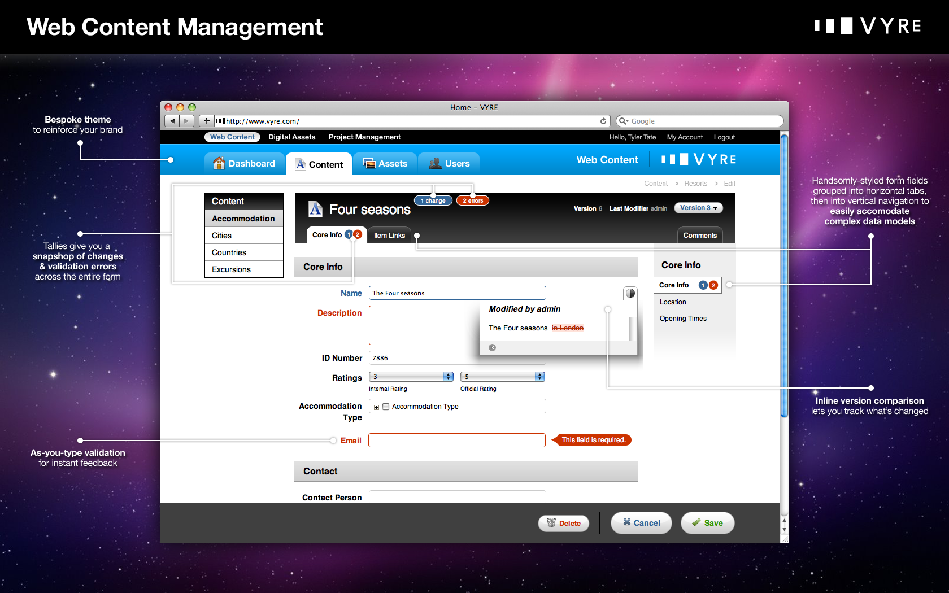This screenshot has height=593, width=949.
Task: Click the VYRE logo in blue header
Action: tap(699, 160)
